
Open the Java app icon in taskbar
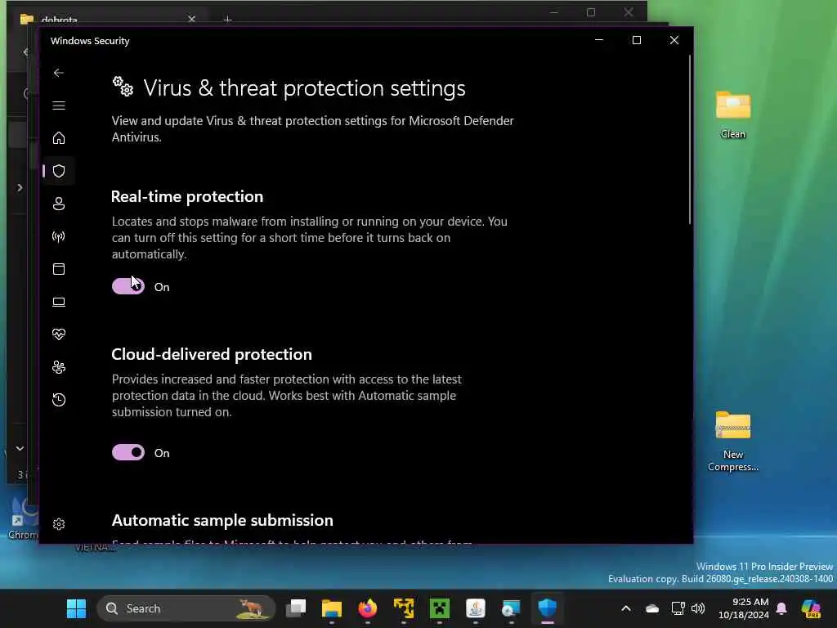coord(475,608)
